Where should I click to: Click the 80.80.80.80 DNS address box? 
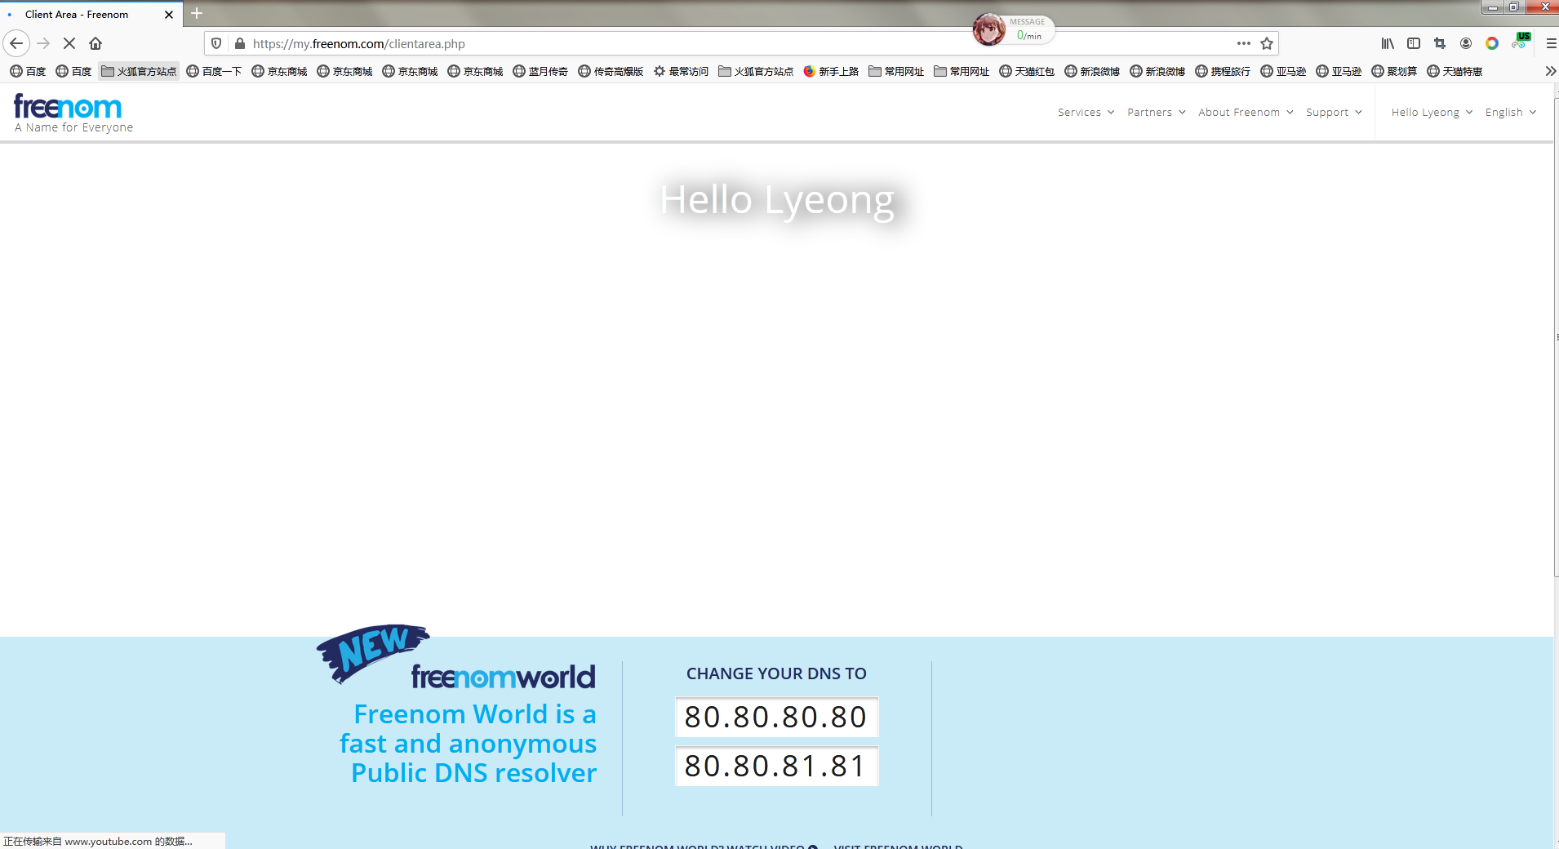point(776,717)
